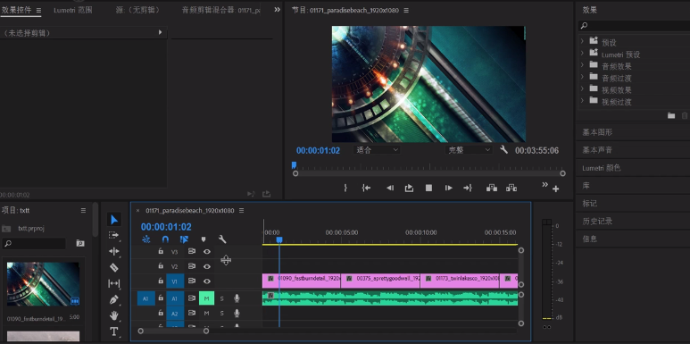Select the Pen tool
The image size is (690, 344).
click(113, 299)
